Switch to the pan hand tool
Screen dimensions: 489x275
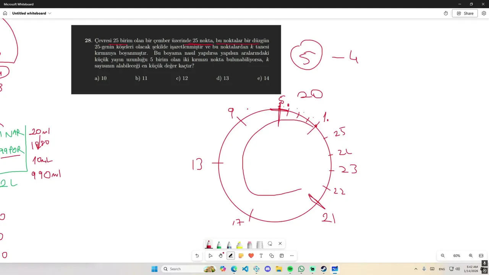point(220,256)
